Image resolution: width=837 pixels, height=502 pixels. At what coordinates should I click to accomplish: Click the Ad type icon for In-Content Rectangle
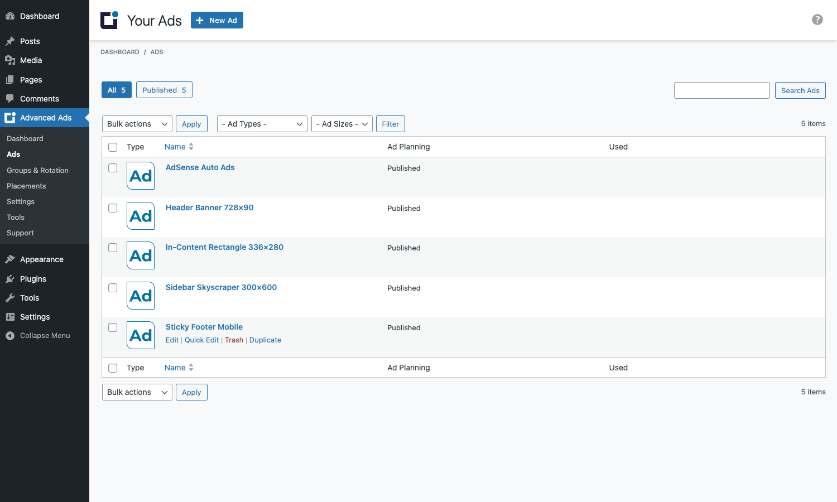[141, 255]
